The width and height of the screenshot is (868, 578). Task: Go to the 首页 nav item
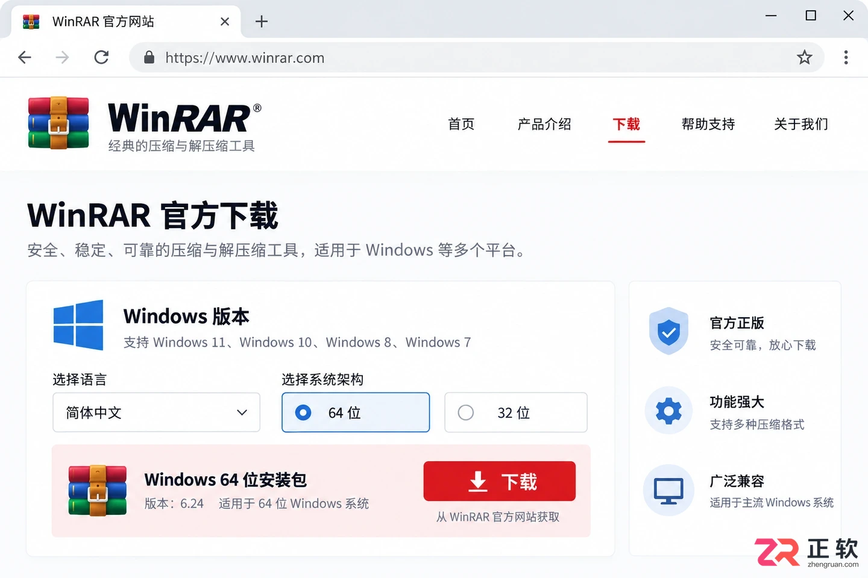click(x=461, y=124)
